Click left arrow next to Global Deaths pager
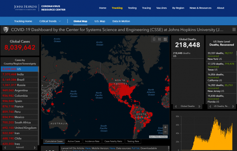The height and width of the screenshot is (151, 237). [x=176, y=106]
